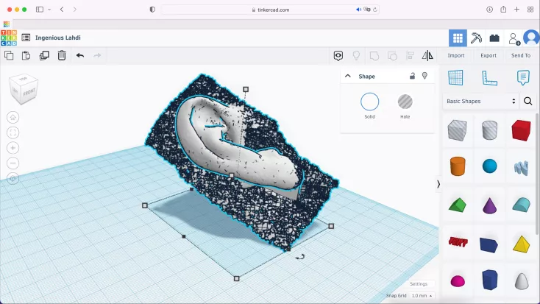Select the red Box shape thumbnail
The width and height of the screenshot is (540, 304).
522,130
